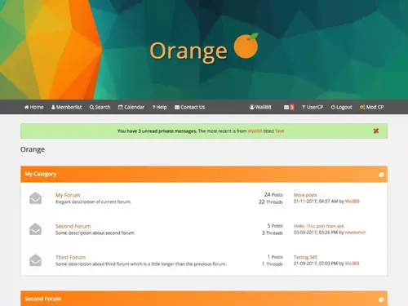
Task: Collapse the Second Forum category section
Action: click(381, 299)
